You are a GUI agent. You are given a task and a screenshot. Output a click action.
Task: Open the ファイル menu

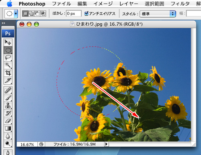click(x=62, y=4)
